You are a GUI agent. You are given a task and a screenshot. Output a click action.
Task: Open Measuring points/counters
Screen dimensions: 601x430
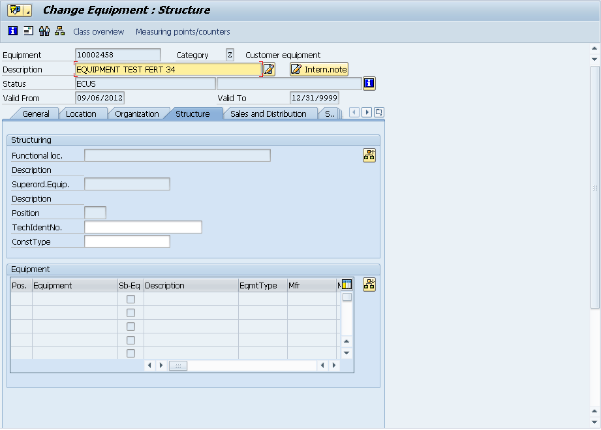coord(183,32)
